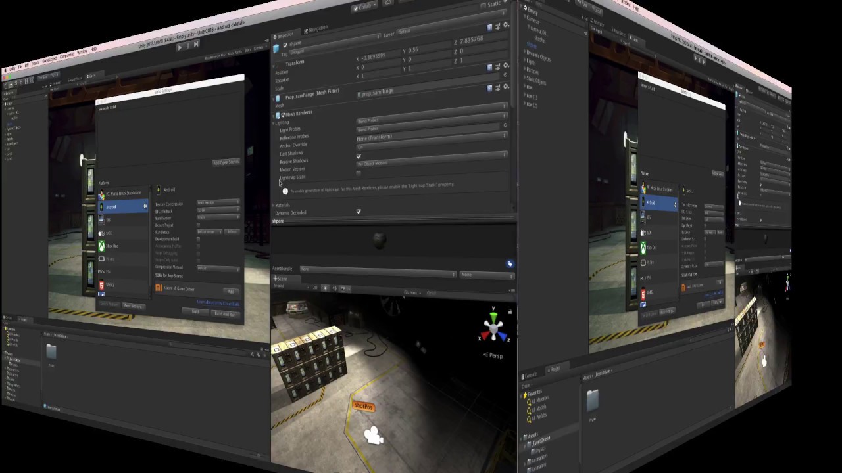Viewport: 842px width, 473px height.
Task: Enable Lightmap Static checkbox
Action: (x=359, y=173)
